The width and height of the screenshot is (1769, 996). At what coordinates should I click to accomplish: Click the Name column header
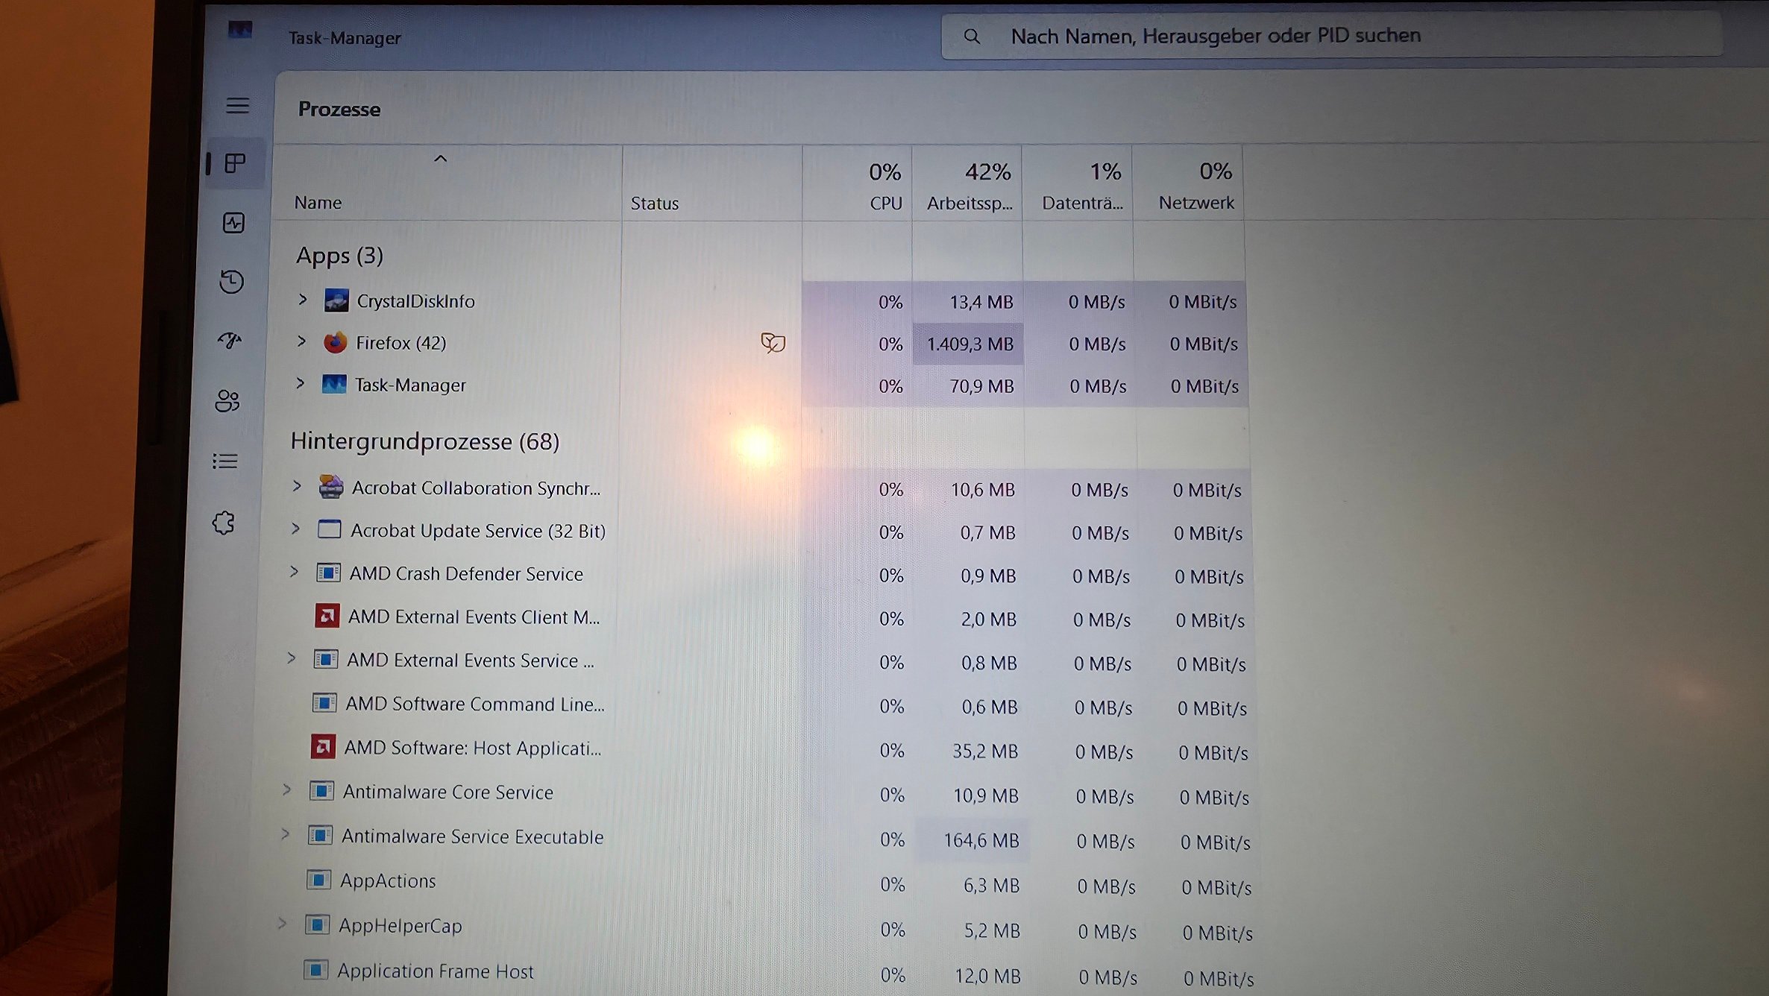(x=318, y=202)
